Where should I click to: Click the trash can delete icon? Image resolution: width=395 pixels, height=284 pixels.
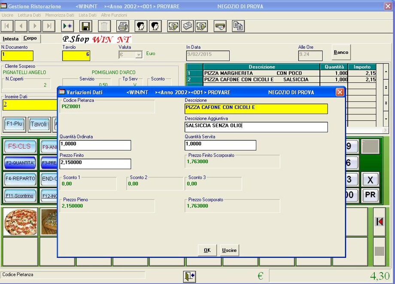(104, 26)
